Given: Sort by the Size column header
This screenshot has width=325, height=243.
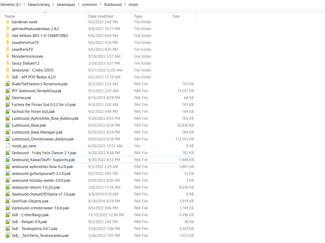Looking at the screenshot, I should 176,16.
